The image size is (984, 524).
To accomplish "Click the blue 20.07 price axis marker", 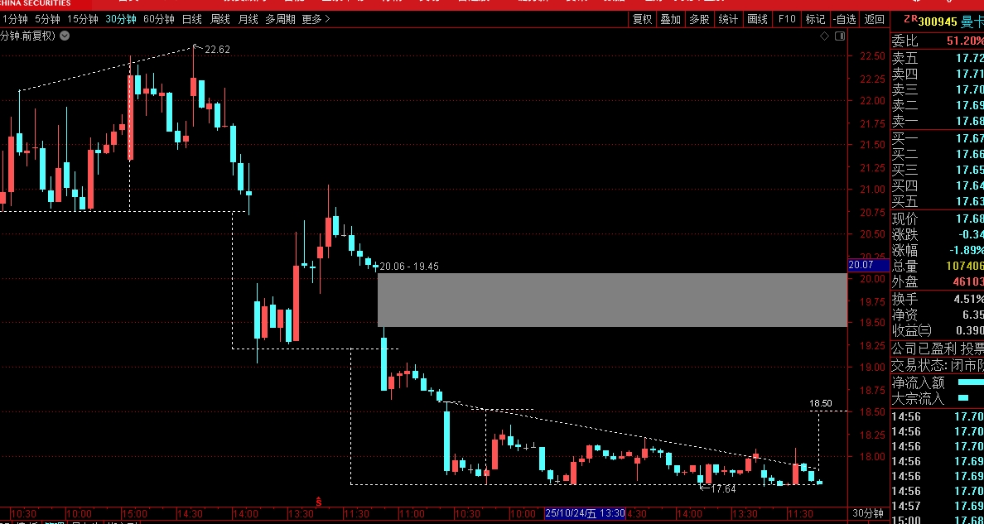I will [868, 266].
